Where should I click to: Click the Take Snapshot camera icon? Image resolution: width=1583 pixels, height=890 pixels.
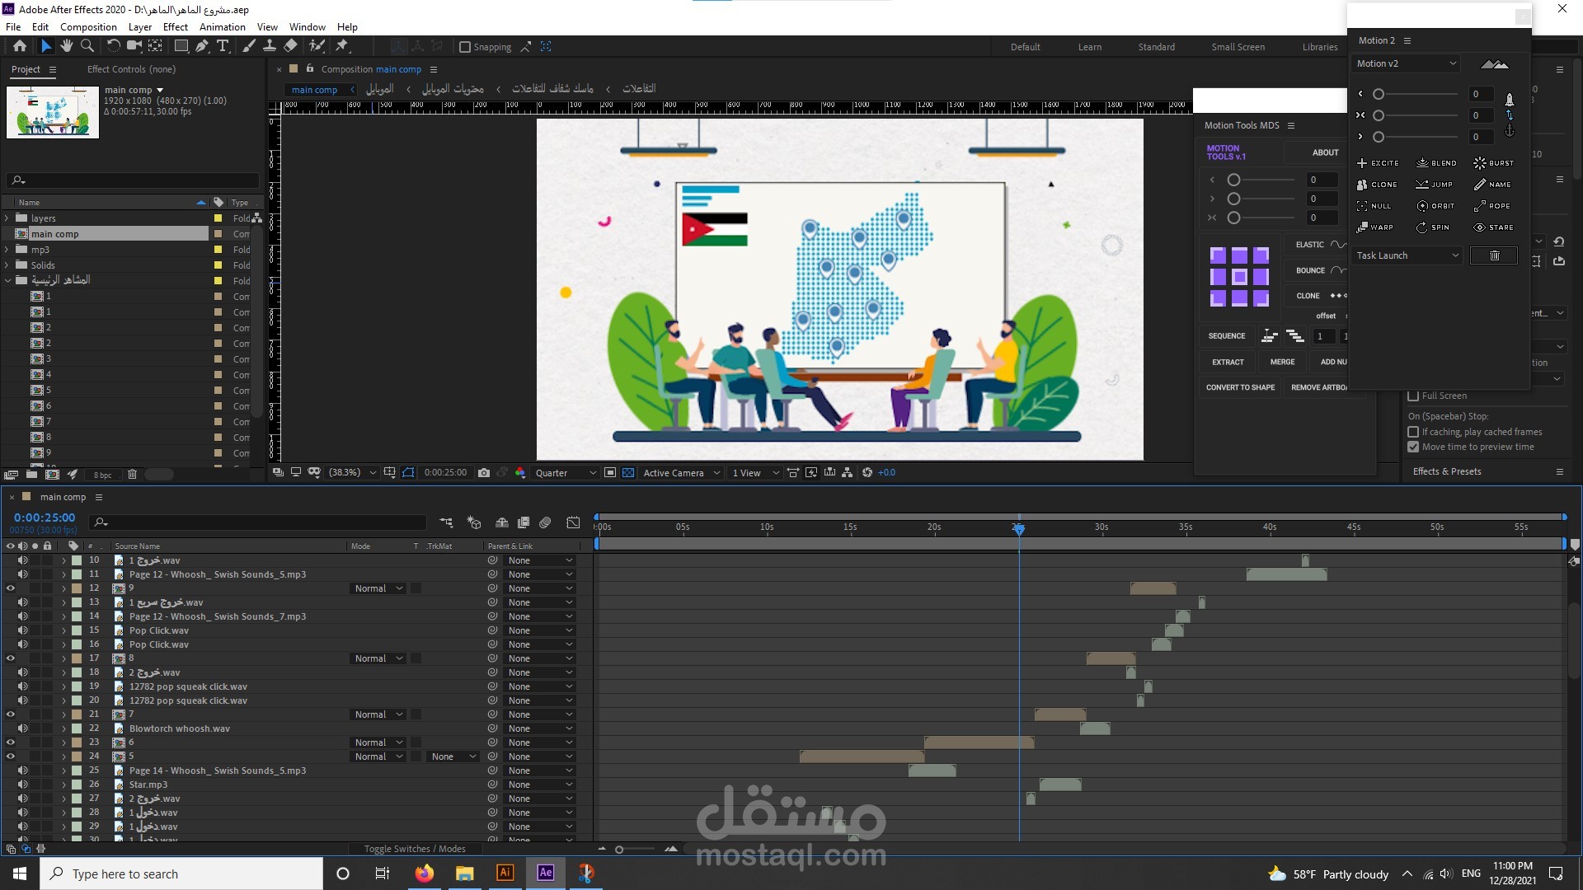pos(484,473)
